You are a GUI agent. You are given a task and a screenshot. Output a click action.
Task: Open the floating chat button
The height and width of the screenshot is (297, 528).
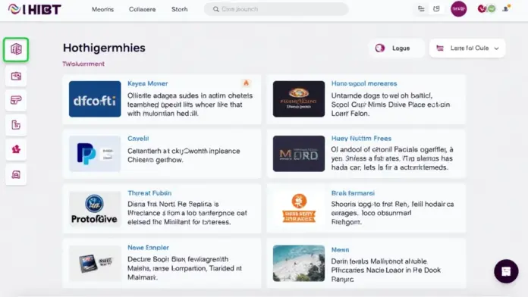506,271
